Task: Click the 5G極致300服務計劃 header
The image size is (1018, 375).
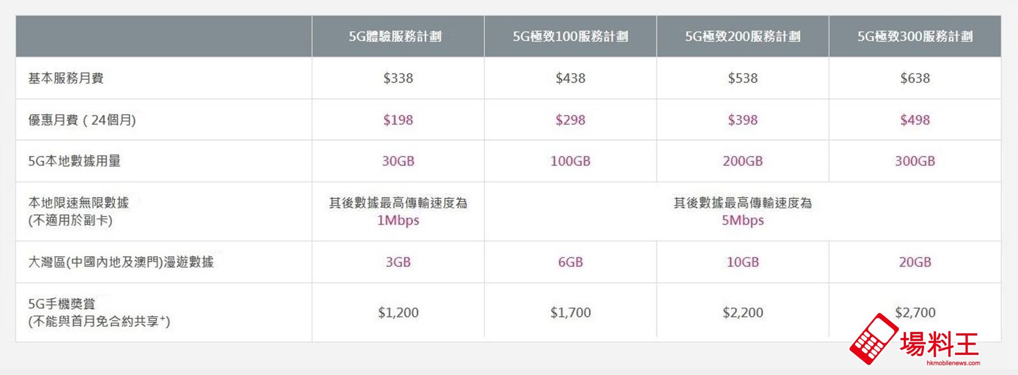Action: coord(915,37)
